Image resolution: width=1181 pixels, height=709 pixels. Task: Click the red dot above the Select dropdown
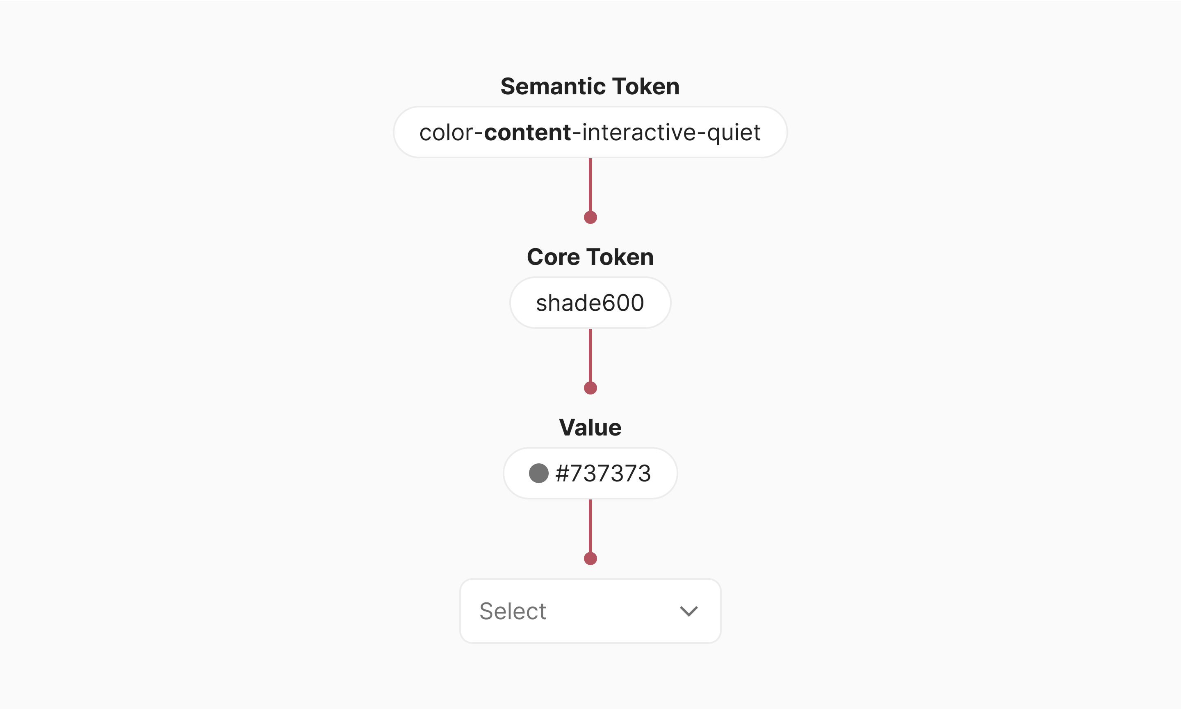pos(590,559)
